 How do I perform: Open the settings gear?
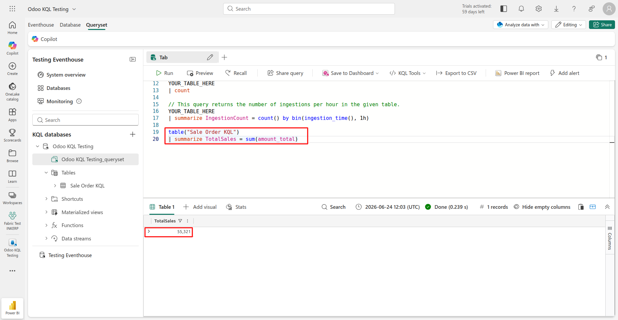point(539,9)
